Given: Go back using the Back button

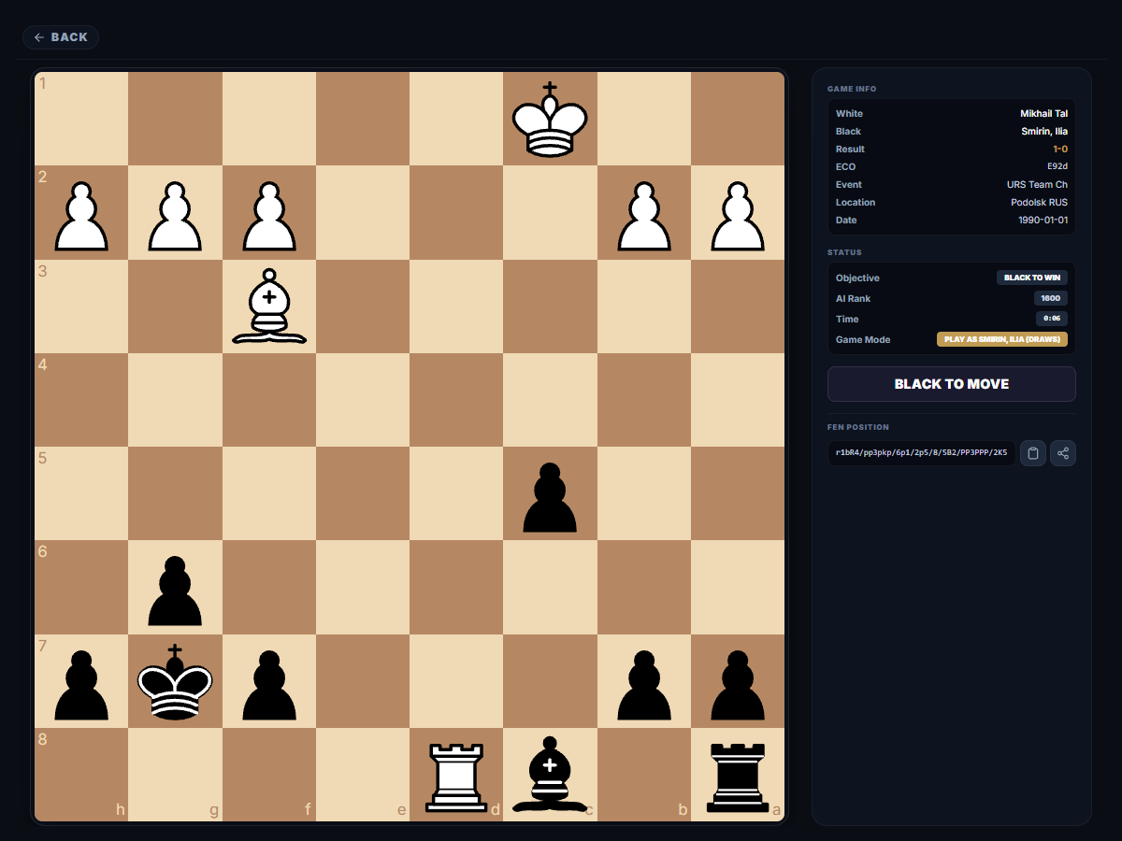Looking at the screenshot, I should click(61, 37).
